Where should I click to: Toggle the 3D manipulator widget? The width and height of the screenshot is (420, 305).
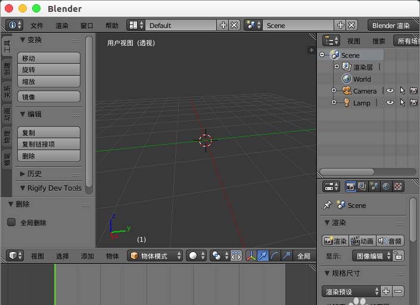coord(251,256)
